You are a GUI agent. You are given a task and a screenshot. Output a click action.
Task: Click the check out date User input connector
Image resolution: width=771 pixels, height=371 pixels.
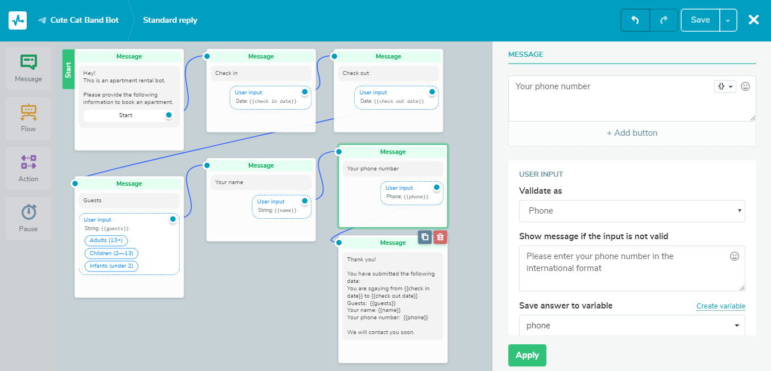[x=432, y=91]
